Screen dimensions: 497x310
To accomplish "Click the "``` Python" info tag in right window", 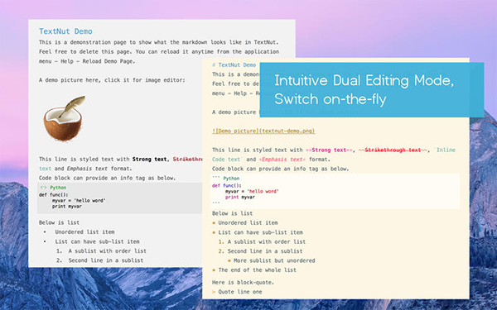I will (225, 179).
